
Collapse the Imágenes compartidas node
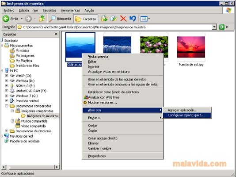coord(12,111)
